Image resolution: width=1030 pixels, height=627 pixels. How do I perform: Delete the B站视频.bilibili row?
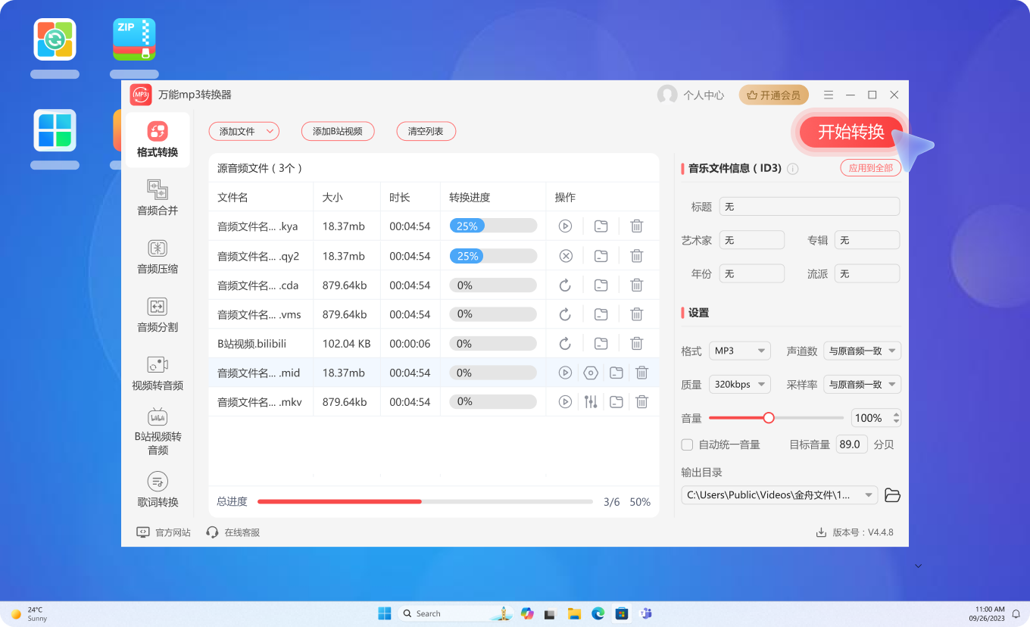(x=637, y=344)
